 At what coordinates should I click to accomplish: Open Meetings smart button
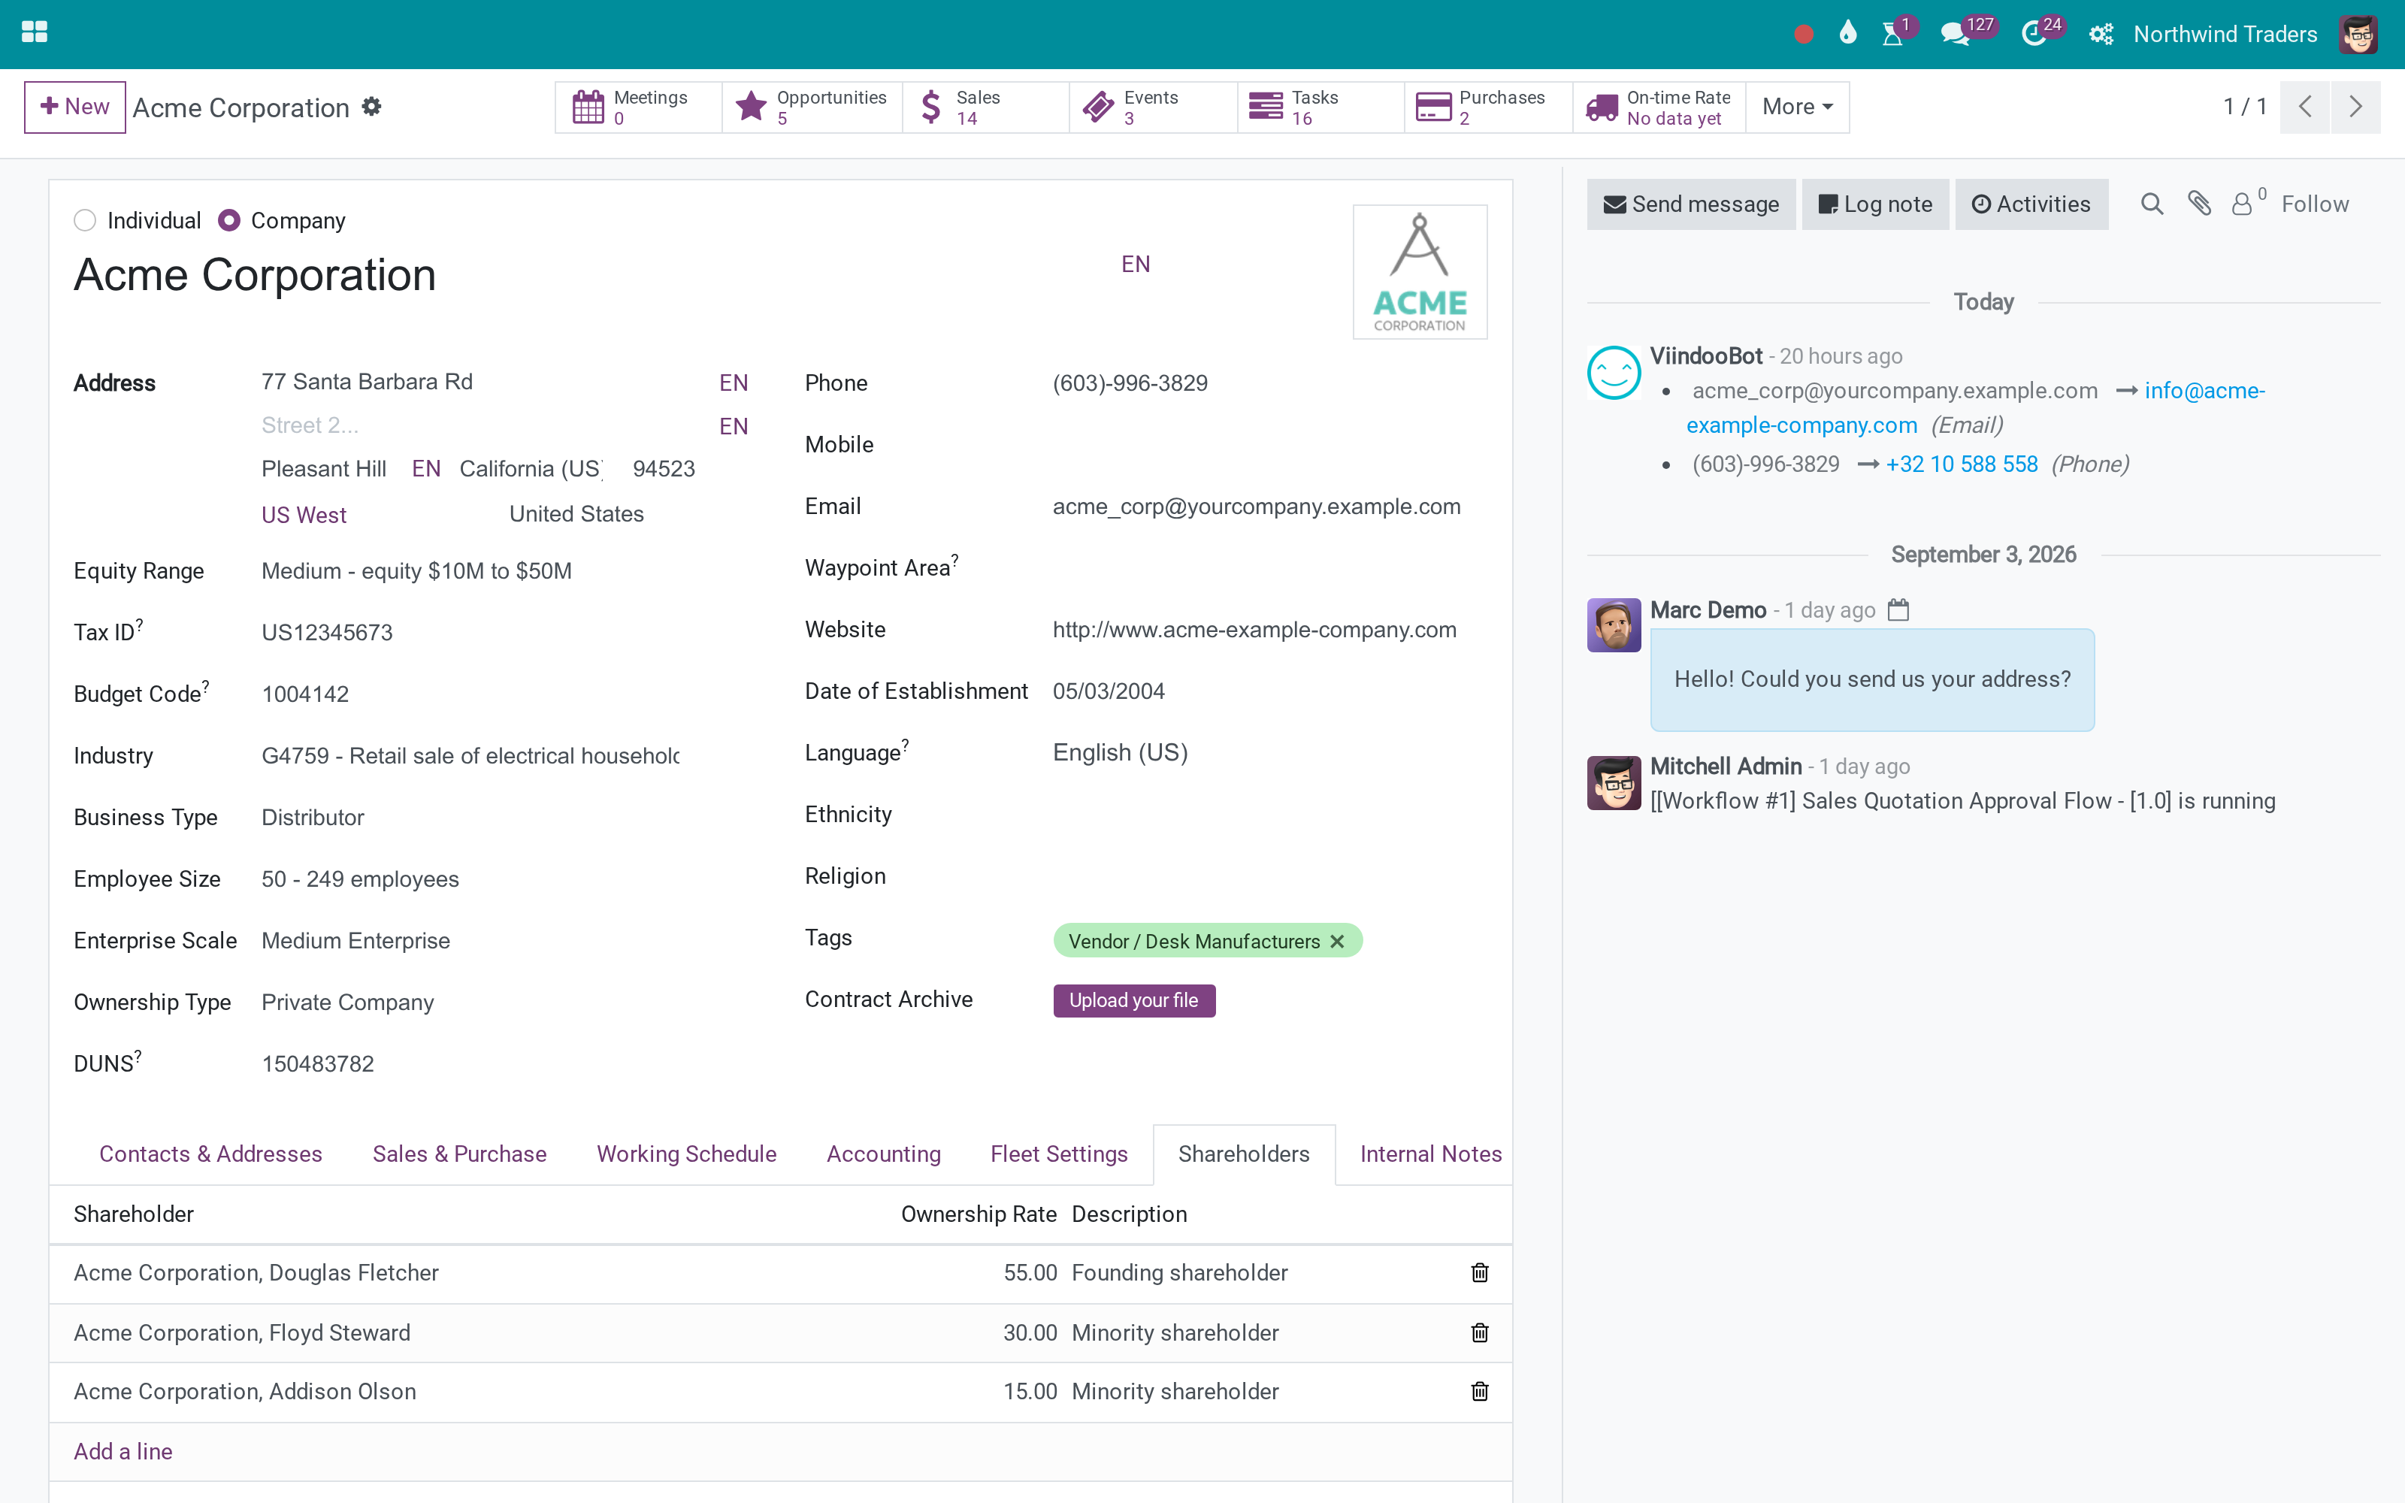coord(638,107)
